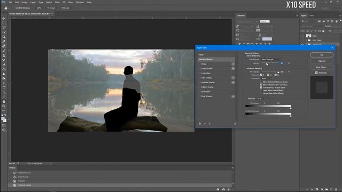Select the Crop tool
The height and width of the screenshot is (192, 342).
4,37
